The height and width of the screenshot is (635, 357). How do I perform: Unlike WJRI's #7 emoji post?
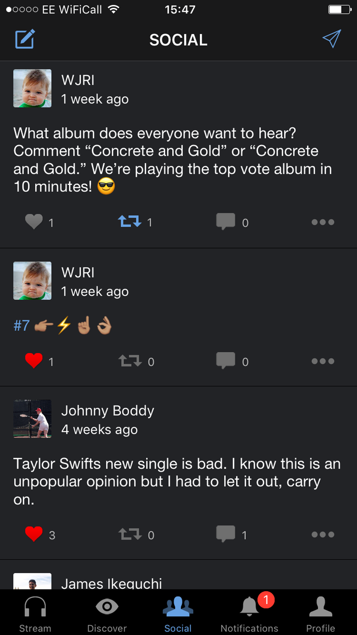pyautogui.click(x=34, y=361)
